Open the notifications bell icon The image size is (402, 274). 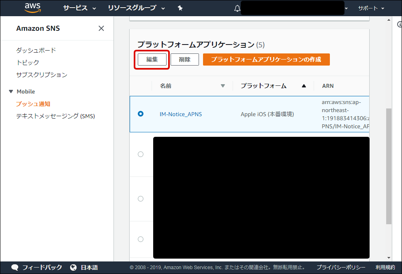(237, 8)
